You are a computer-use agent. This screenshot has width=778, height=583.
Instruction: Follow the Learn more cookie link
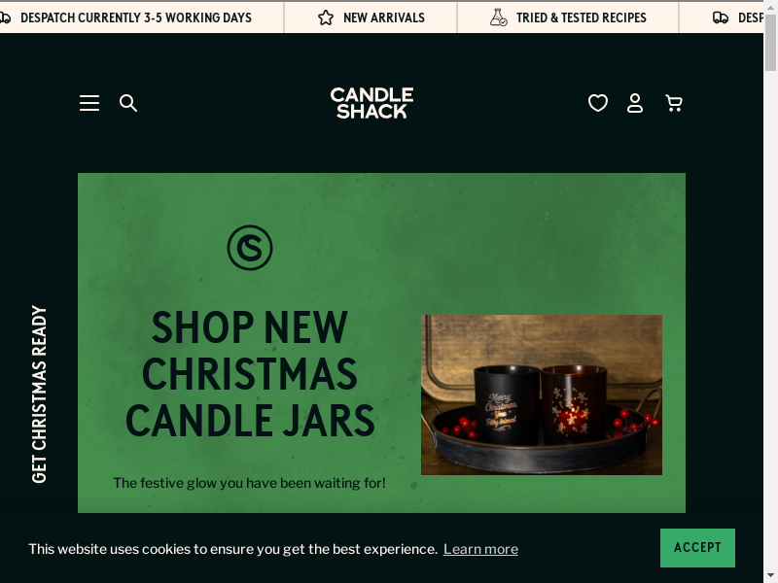(x=480, y=549)
